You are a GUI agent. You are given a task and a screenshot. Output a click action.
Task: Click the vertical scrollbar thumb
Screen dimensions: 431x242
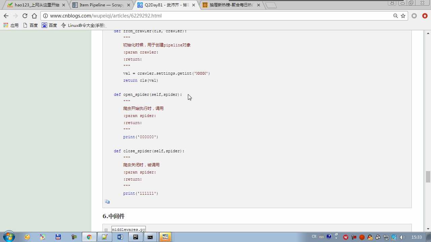point(428,177)
